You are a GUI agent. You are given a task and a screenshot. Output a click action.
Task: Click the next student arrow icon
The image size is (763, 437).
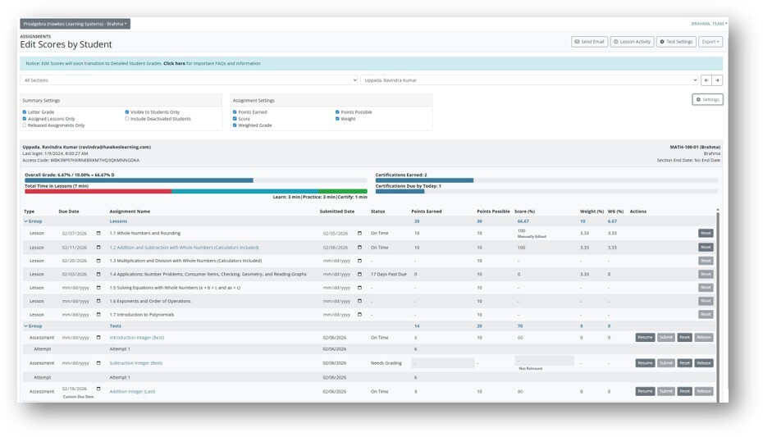[x=717, y=80]
